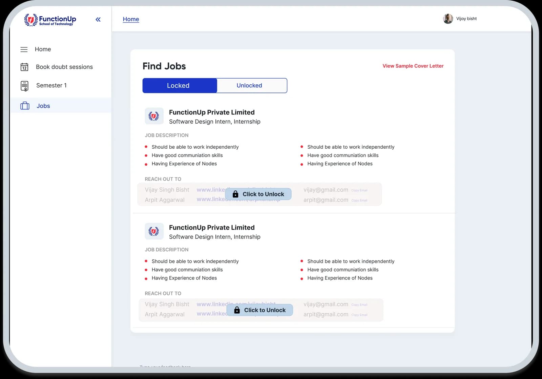
Task: Click the Vijay bisht username in the header
Action: coord(466,19)
